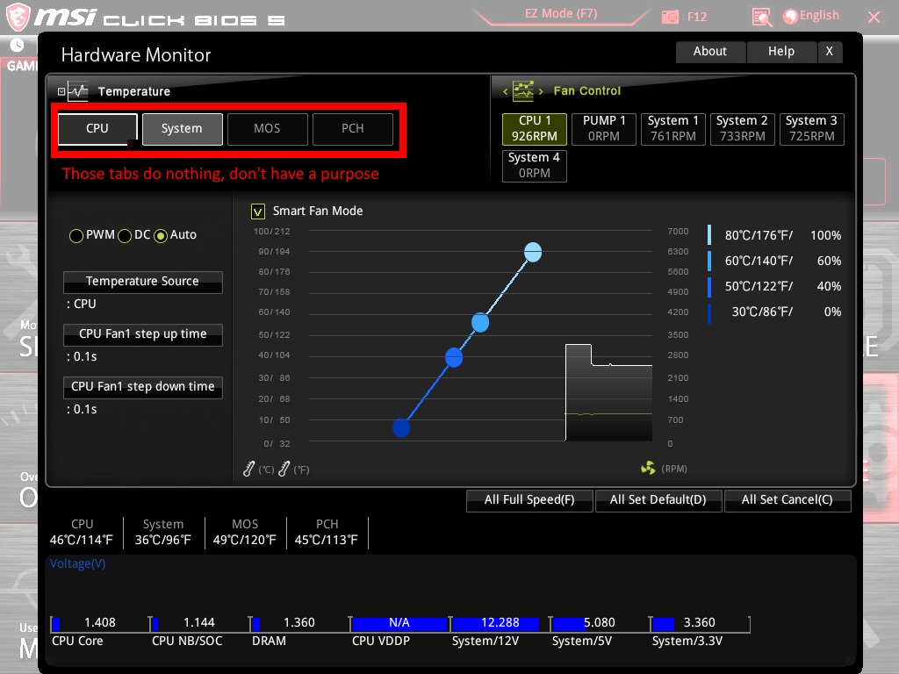The width and height of the screenshot is (899, 674).
Task: Click the System 36°C/96°F temperature reading
Action: (x=163, y=533)
